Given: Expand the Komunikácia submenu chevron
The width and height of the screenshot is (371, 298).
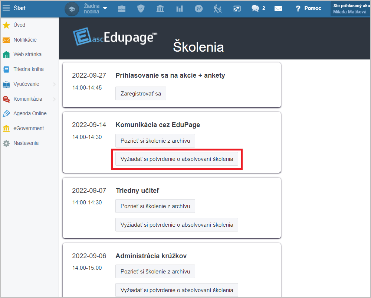Looking at the screenshot, I should point(55,99).
